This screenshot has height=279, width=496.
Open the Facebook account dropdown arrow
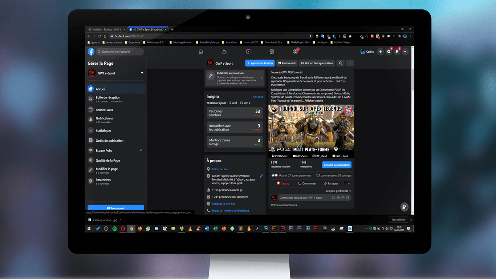pyautogui.click(x=405, y=52)
